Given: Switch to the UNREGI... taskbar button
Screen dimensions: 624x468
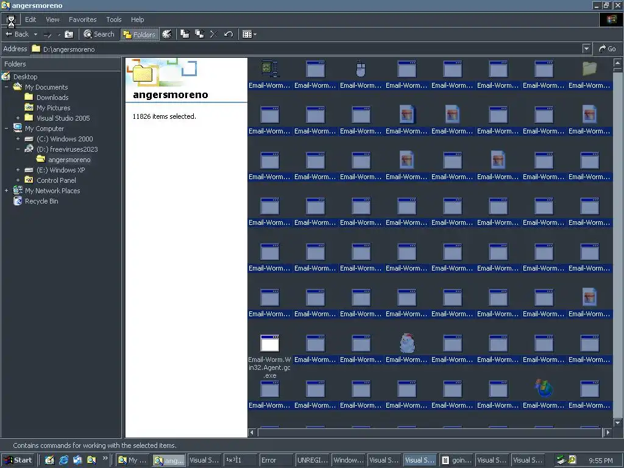Looking at the screenshot, I should coord(313,460).
